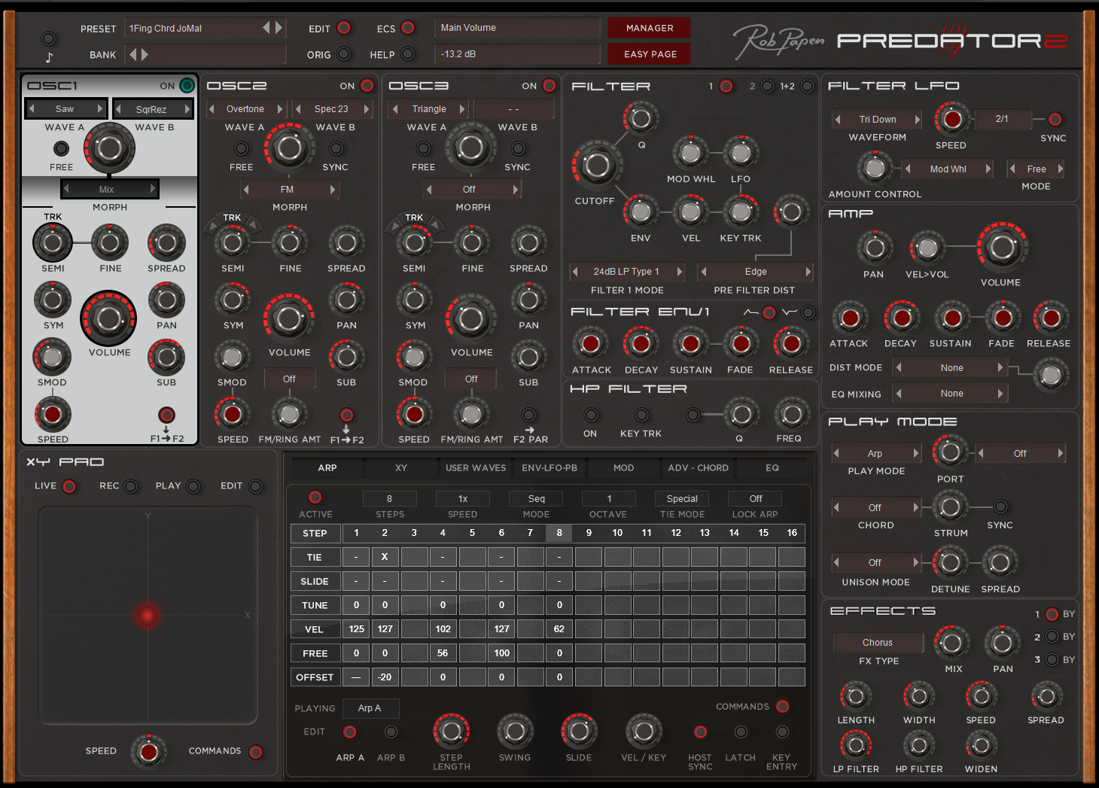
Task: Click the ECS button in the header
Action: click(x=408, y=28)
